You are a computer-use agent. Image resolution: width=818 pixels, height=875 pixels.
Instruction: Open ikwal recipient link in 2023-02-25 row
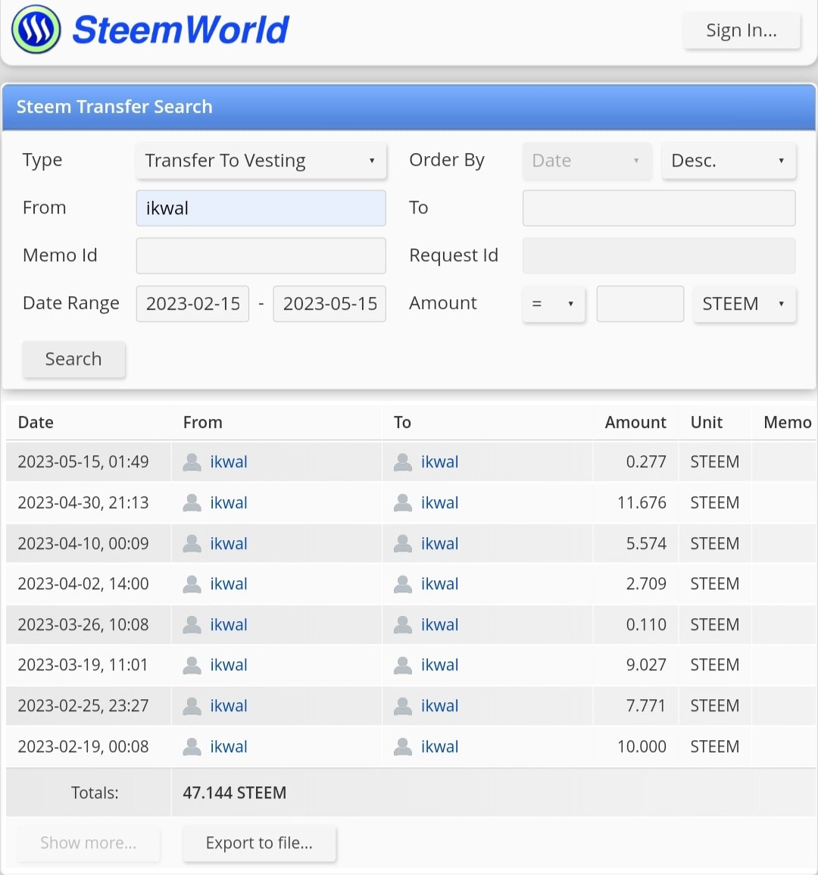[440, 706]
